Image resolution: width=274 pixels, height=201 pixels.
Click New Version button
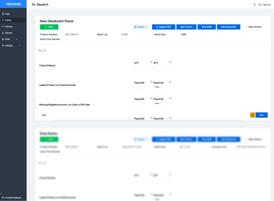tap(186, 27)
